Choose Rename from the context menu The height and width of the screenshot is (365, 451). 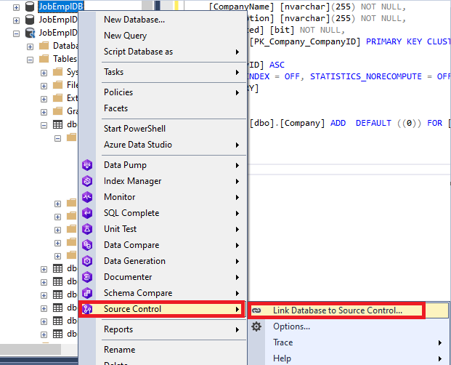coord(163,350)
